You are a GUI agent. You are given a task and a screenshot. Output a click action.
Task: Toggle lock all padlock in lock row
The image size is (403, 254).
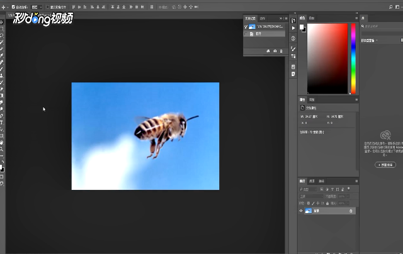click(x=327, y=203)
